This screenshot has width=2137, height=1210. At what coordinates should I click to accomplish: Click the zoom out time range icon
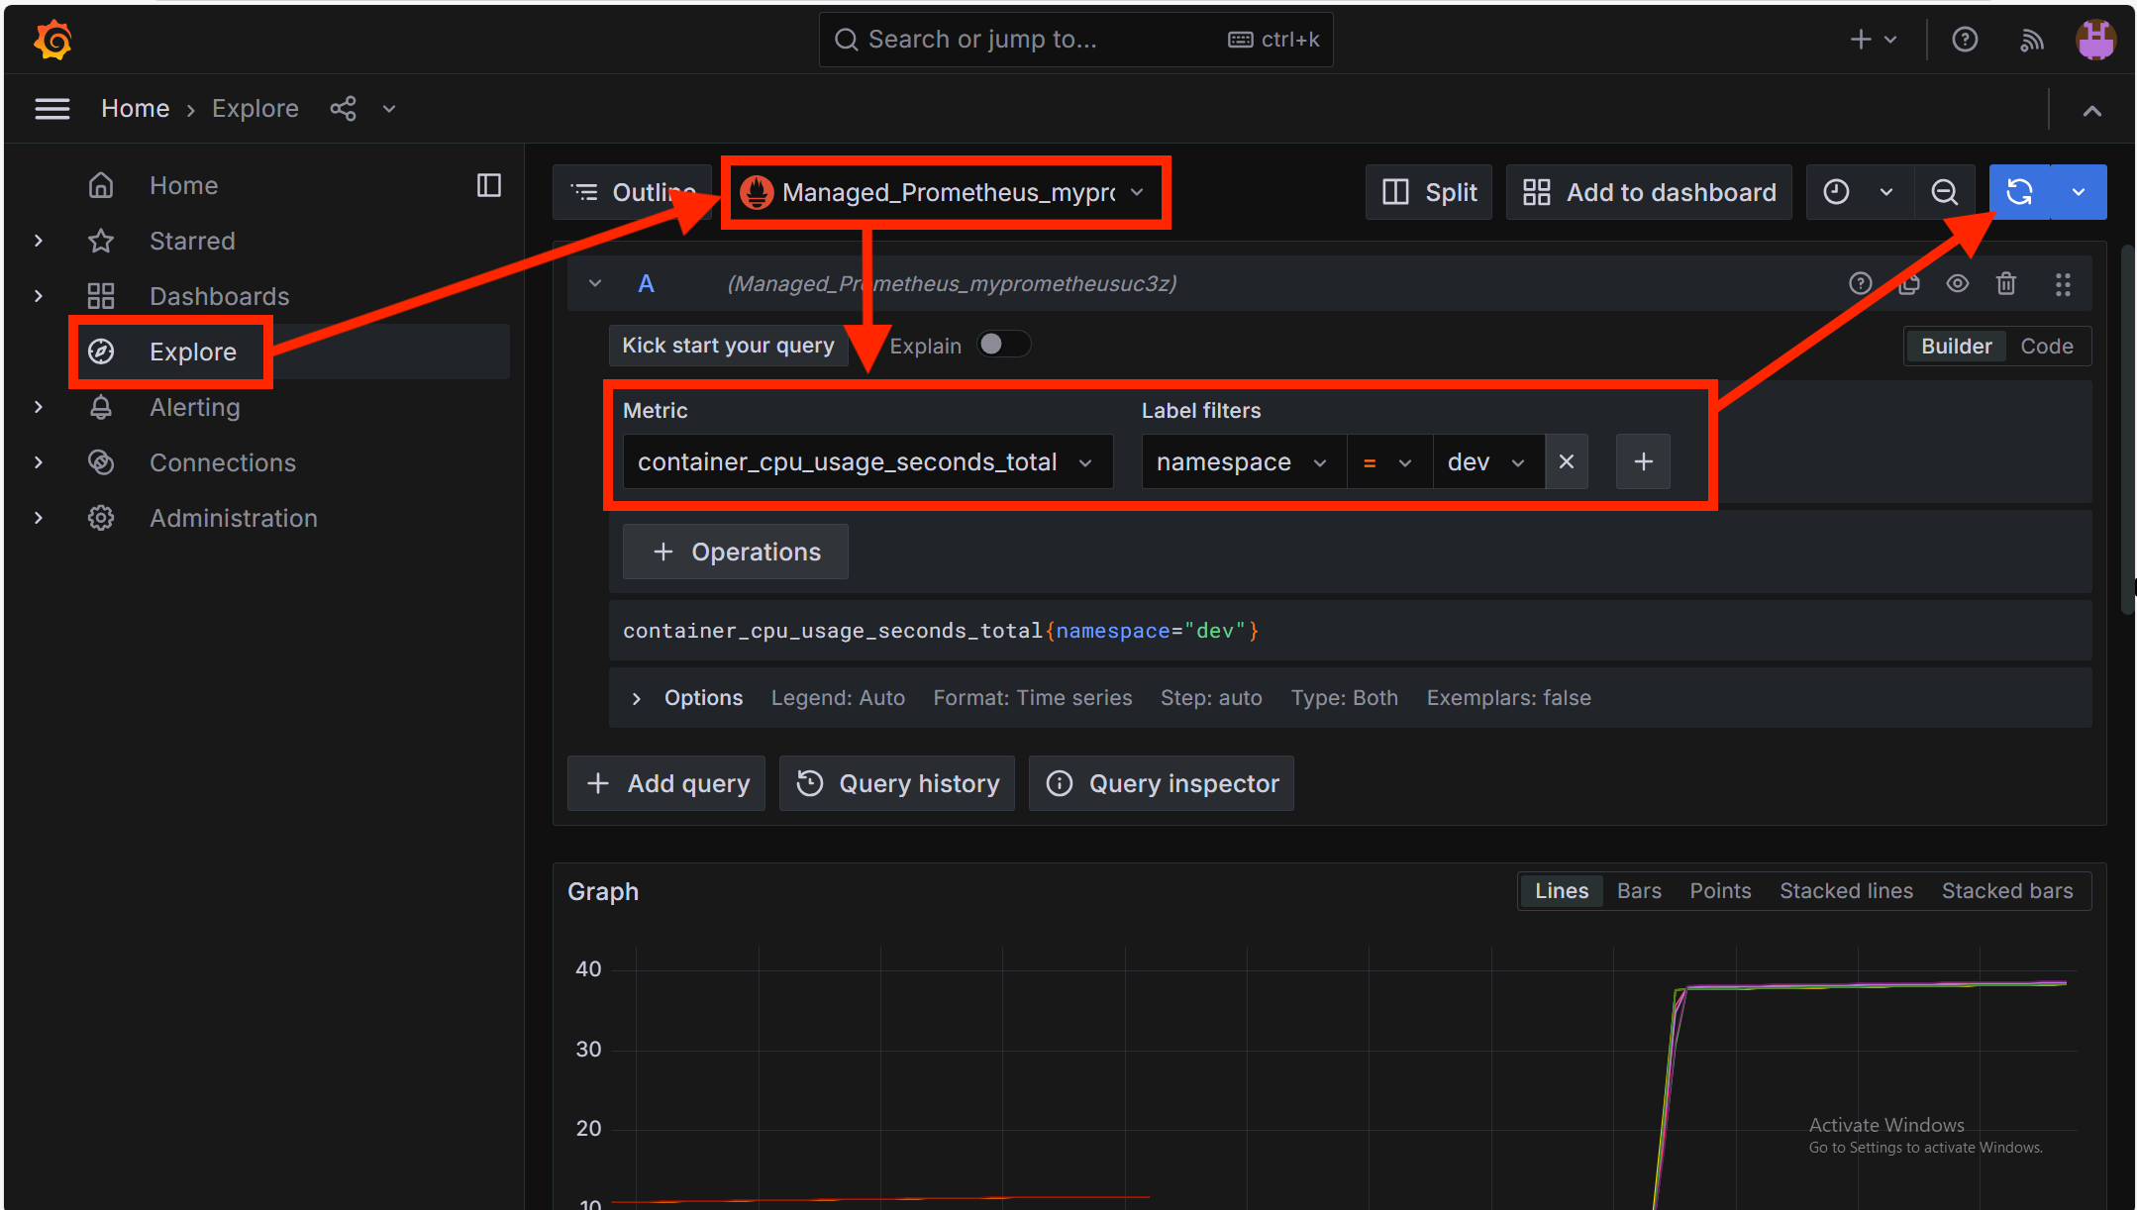click(x=1945, y=192)
